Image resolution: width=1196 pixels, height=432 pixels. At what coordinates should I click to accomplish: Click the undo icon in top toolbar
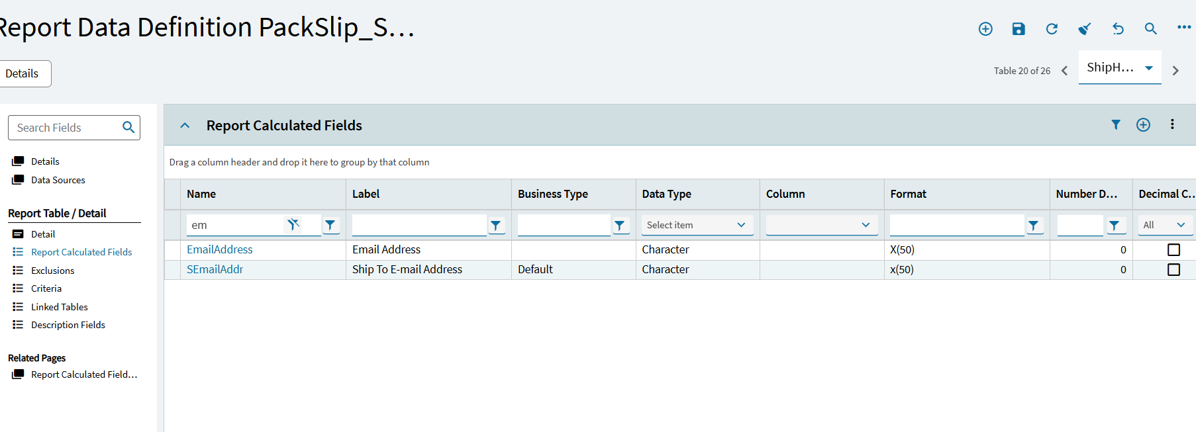[1118, 28]
